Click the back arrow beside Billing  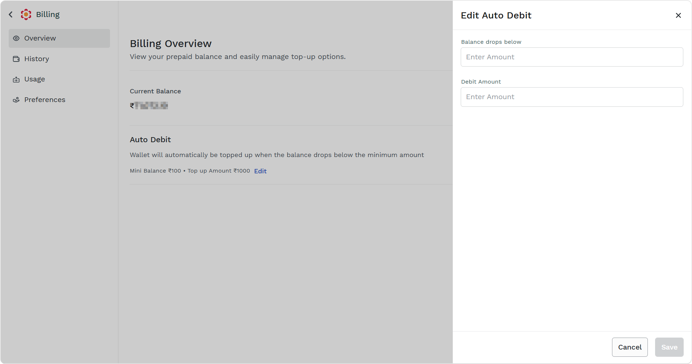[x=11, y=14]
